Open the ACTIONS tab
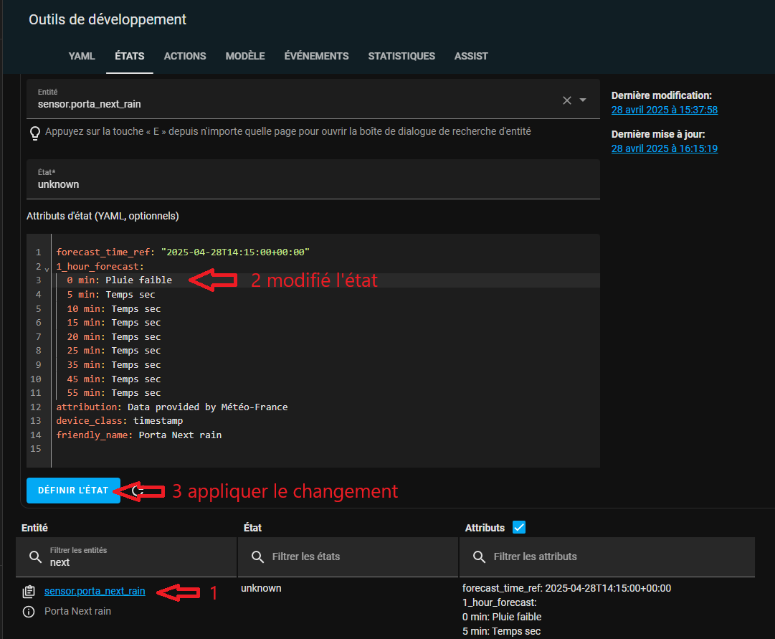 point(185,56)
